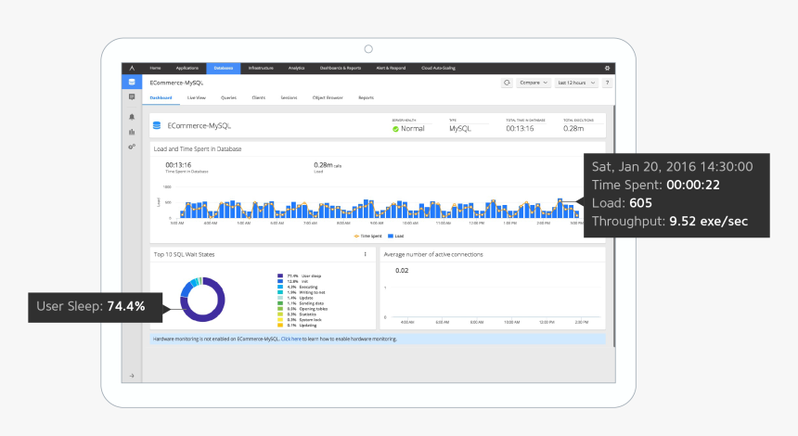798x436 pixels.
Task: Switch to the Object Browser tab
Action: pyautogui.click(x=328, y=97)
